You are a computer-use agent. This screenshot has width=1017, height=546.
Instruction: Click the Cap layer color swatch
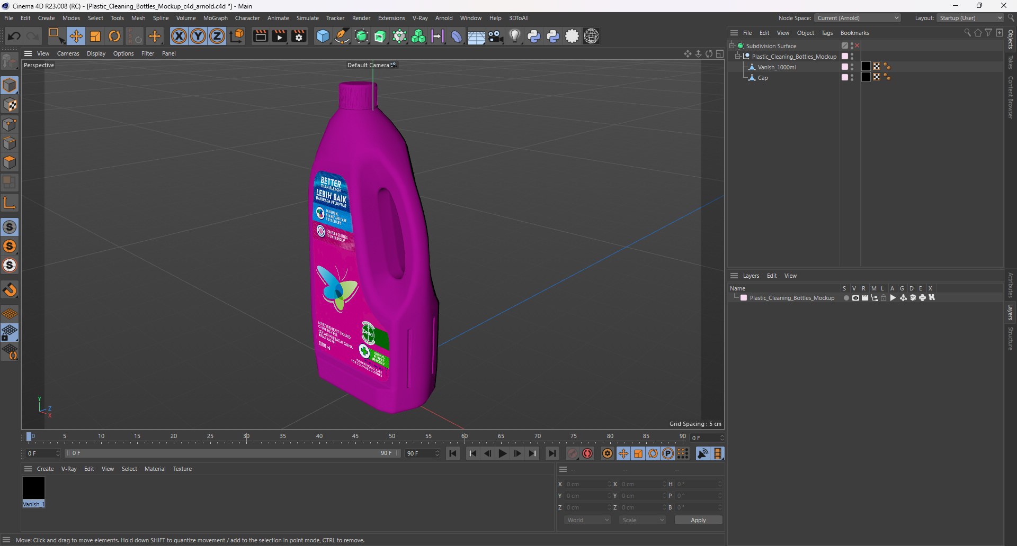click(845, 77)
